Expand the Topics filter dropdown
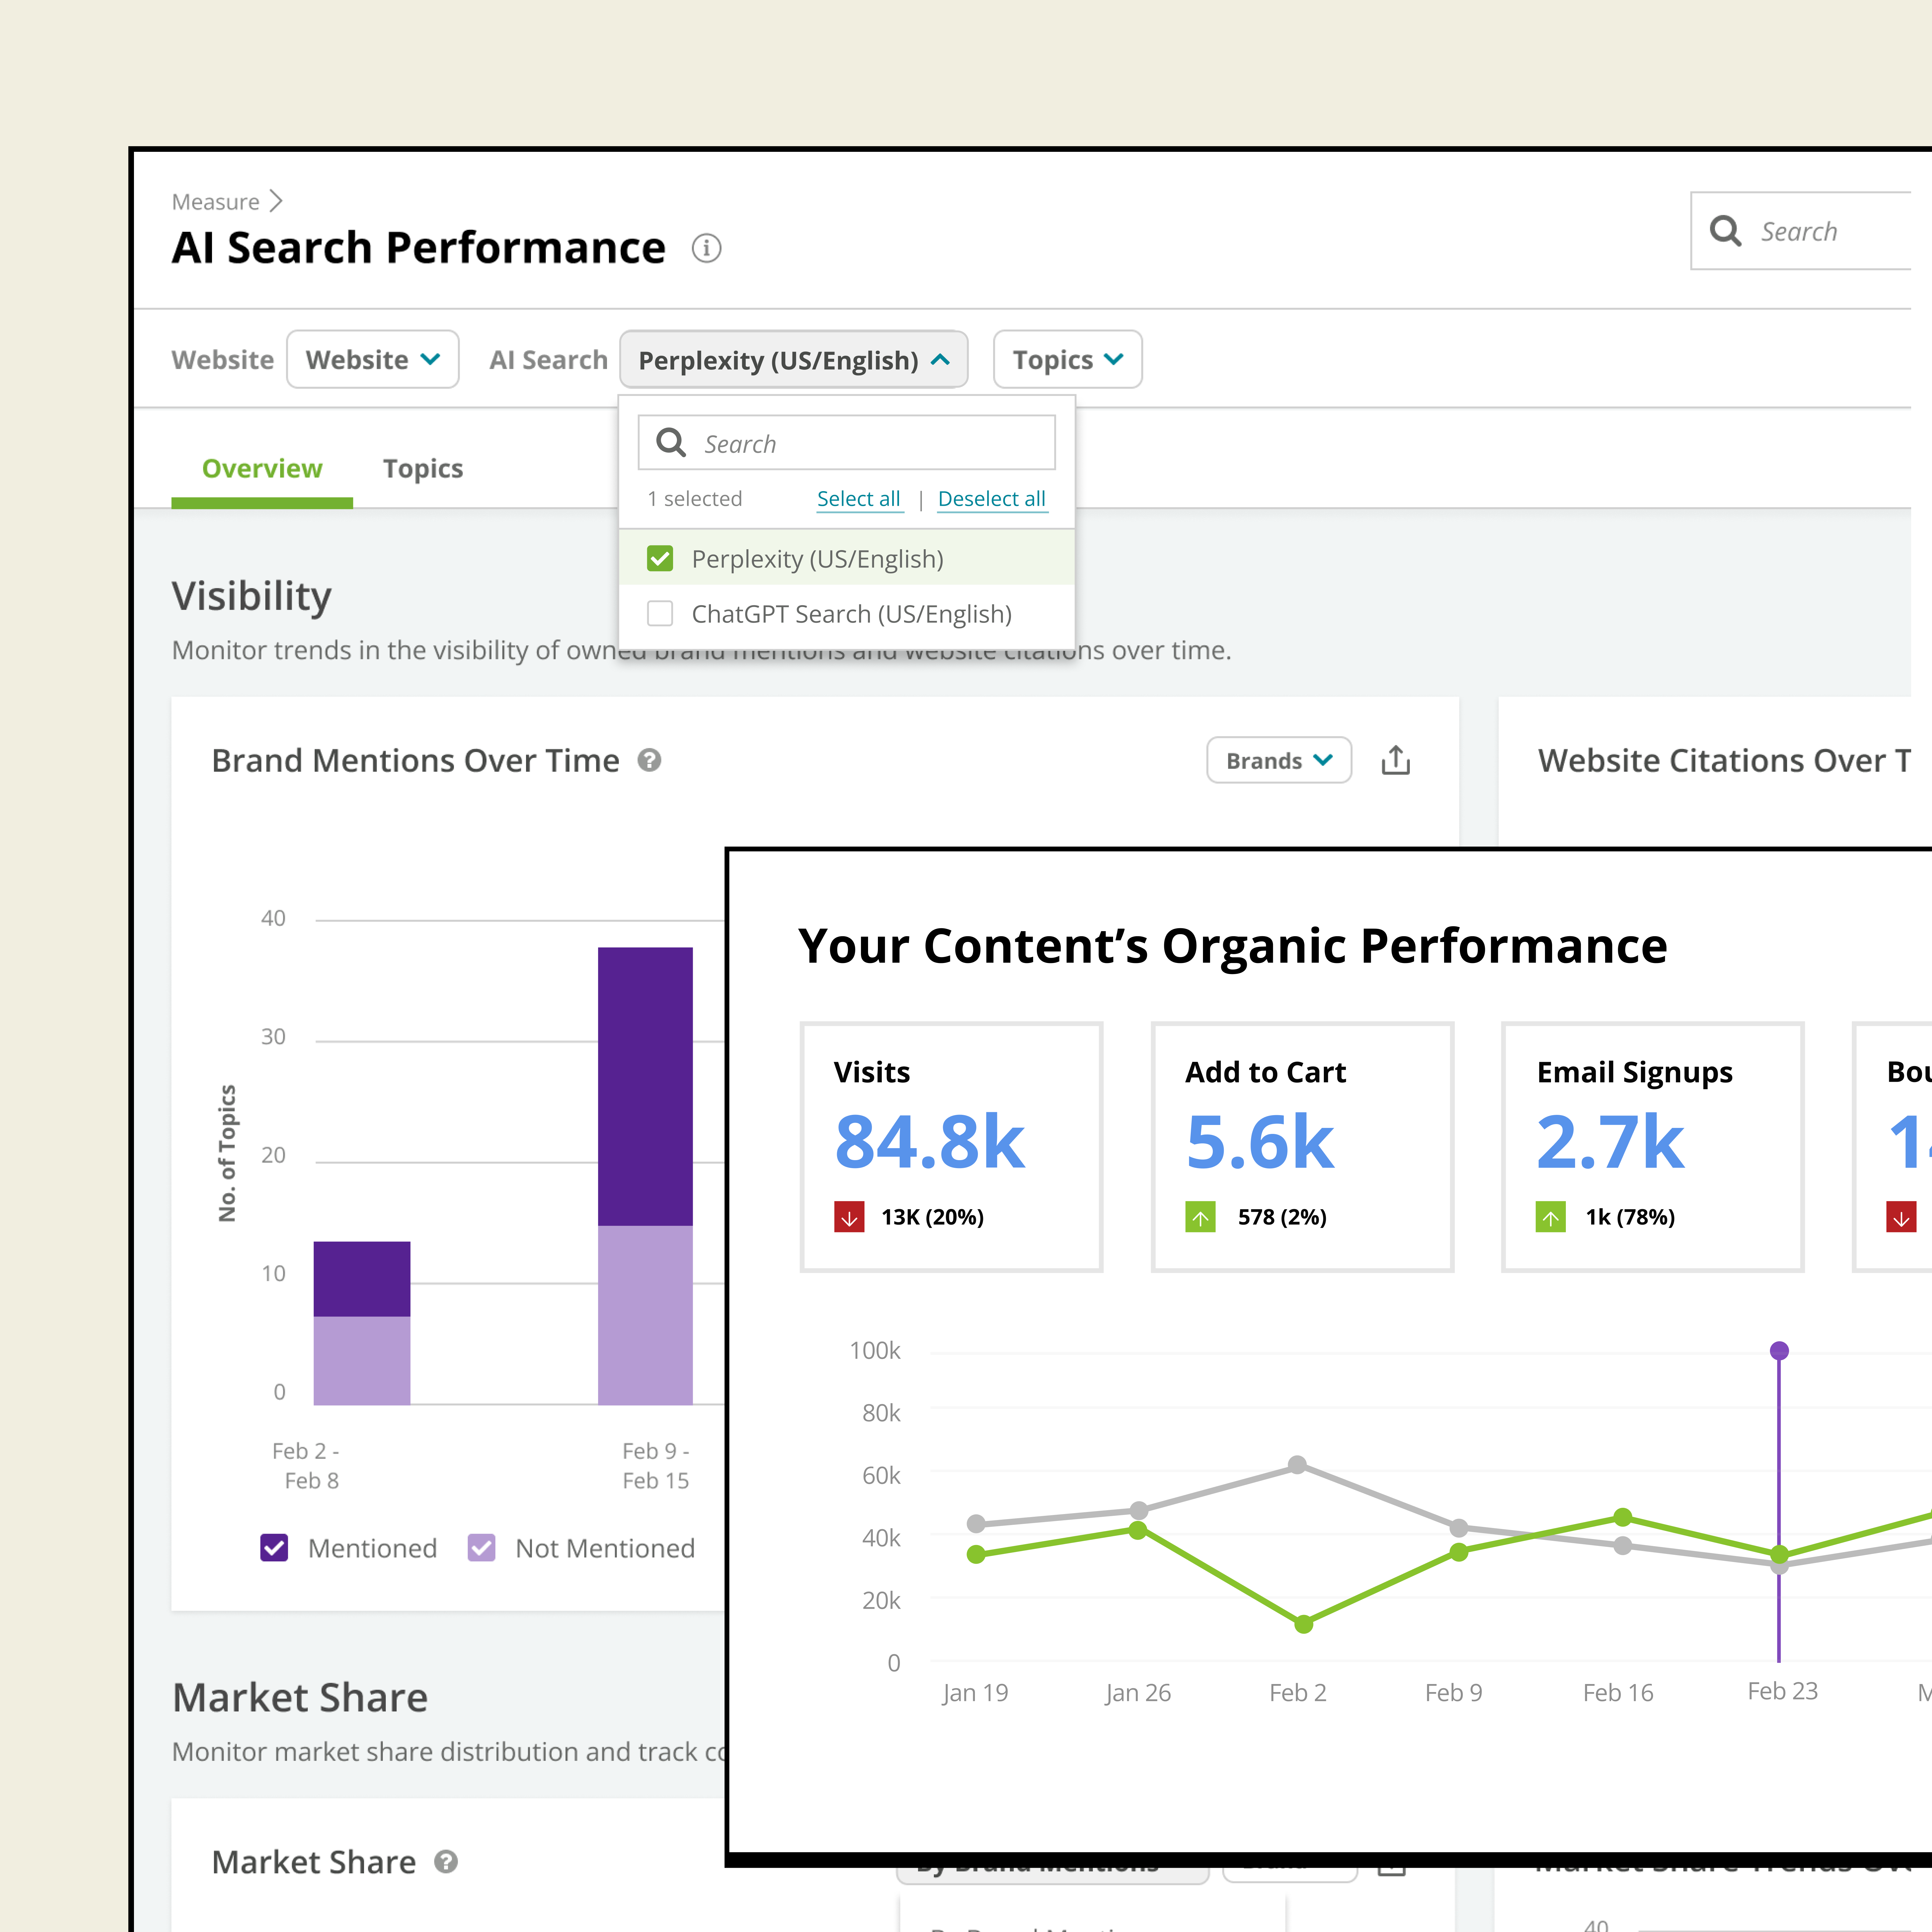 coord(1067,360)
